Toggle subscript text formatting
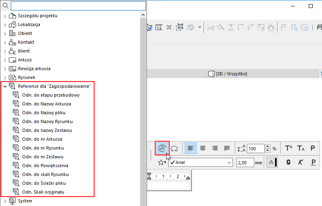 301,148
